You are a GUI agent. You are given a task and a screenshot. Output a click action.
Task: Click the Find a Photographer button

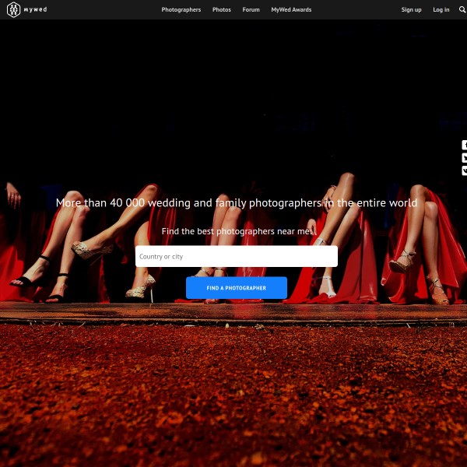tap(237, 288)
